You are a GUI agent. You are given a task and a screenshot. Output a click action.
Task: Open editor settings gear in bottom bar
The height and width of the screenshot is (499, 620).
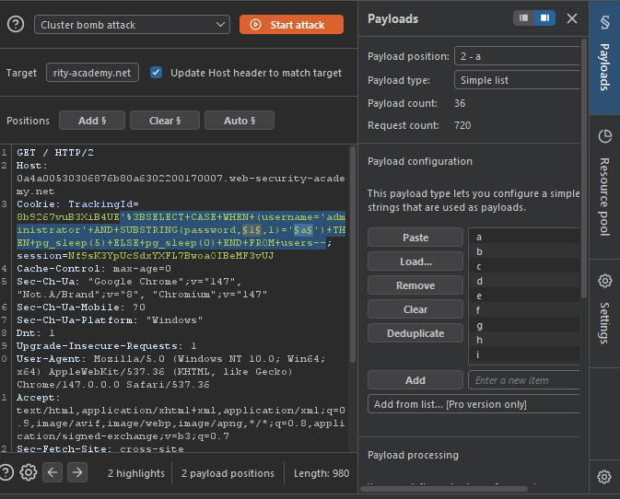coord(29,472)
